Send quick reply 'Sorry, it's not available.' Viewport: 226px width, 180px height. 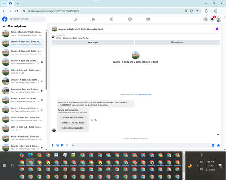click(73, 128)
